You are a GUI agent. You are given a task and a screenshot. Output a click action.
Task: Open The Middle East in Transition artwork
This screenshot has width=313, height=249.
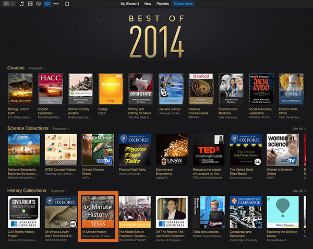pyautogui.click(x=135, y=212)
